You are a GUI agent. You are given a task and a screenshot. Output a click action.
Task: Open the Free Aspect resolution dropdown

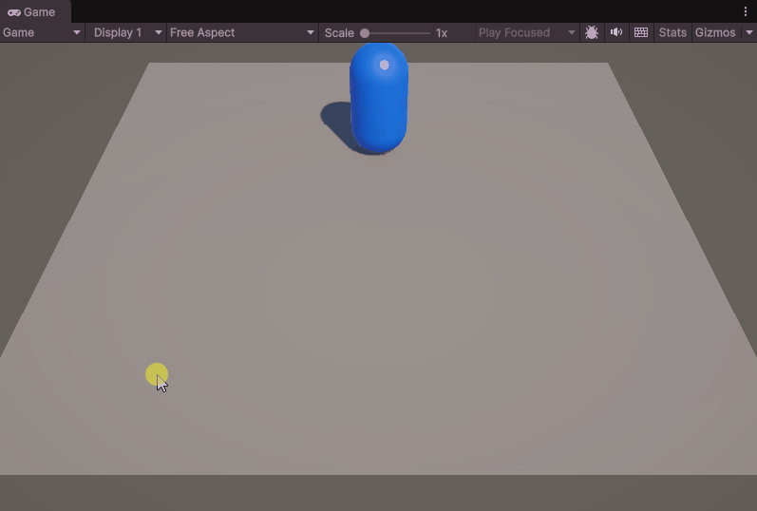(x=242, y=33)
